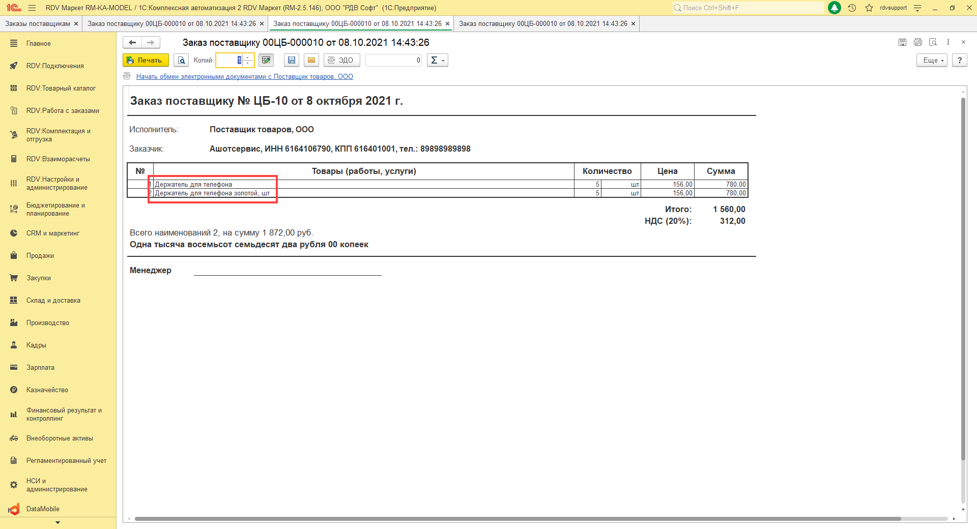The height and width of the screenshot is (529, 977).
Task: Toggle the edit mode table-pencil button
Action: click(x=266, y=60)
